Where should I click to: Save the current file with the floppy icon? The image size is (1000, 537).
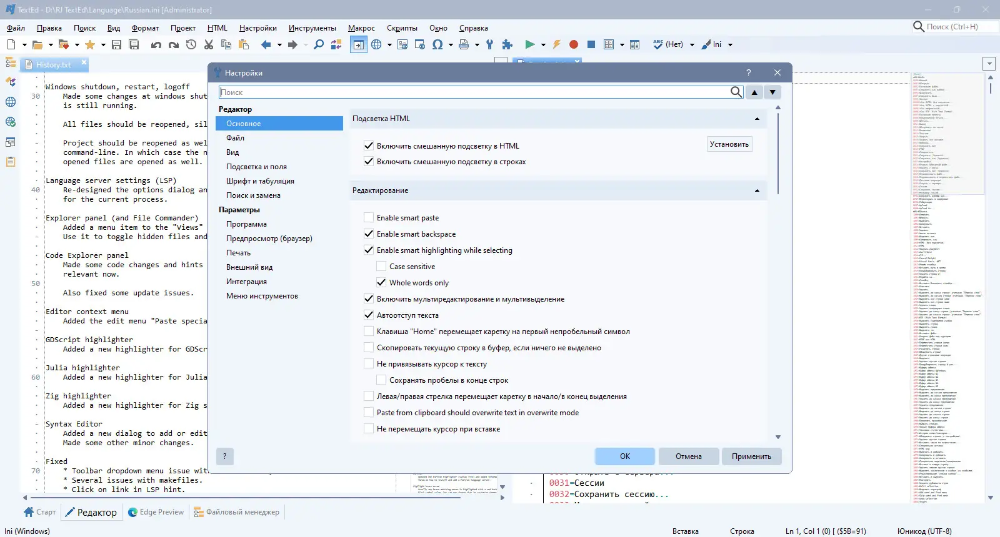click(116, 44)
